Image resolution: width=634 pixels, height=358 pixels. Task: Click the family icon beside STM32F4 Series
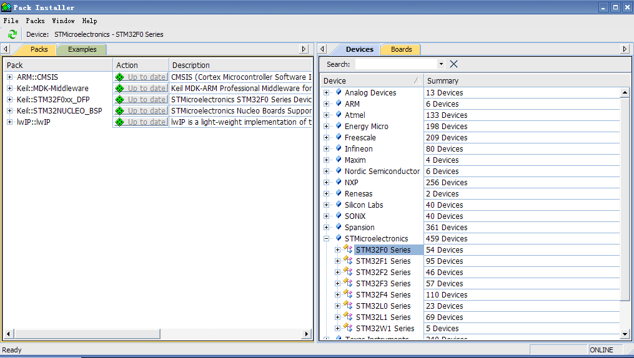348,294
